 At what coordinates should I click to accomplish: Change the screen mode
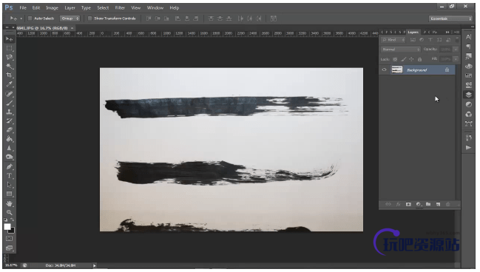(x=9, y=248)
